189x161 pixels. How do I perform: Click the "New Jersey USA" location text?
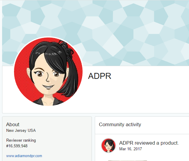point(21,130)
